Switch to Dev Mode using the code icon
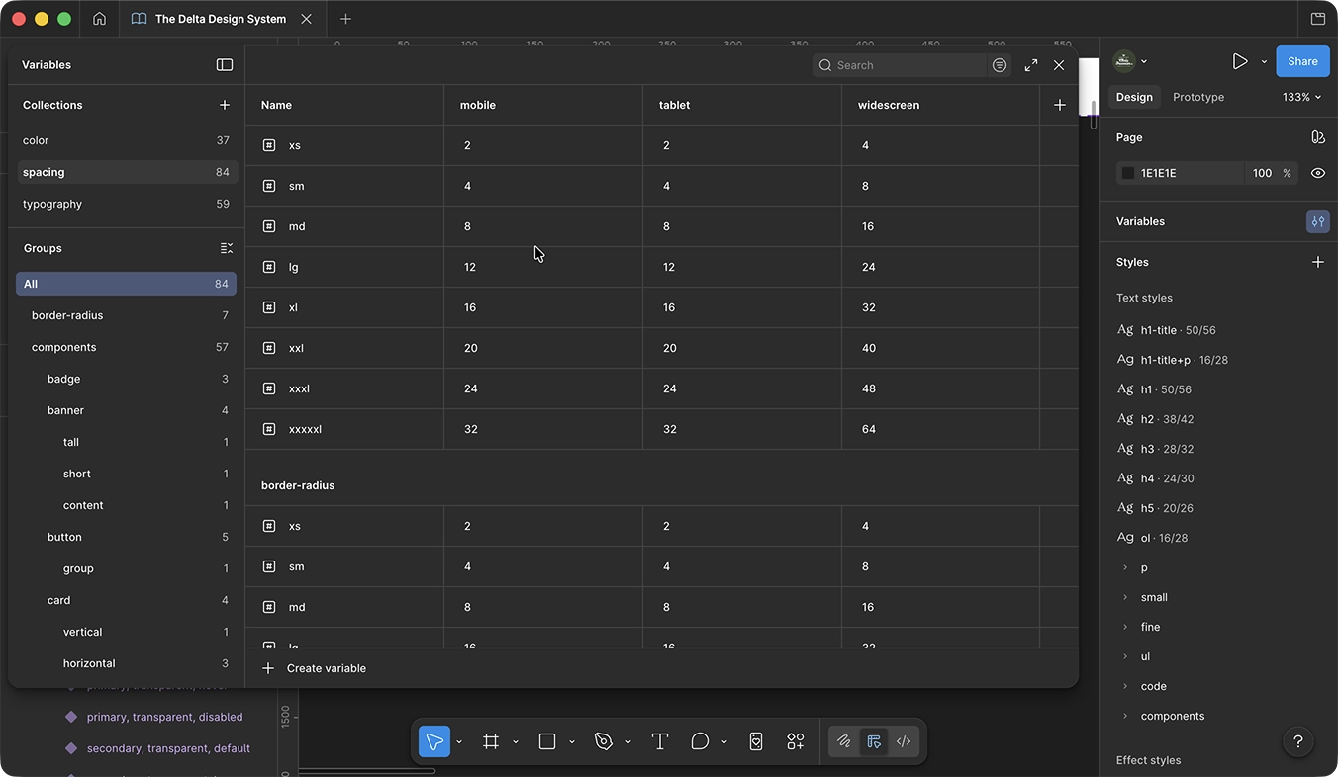 (x=903, y=741)
